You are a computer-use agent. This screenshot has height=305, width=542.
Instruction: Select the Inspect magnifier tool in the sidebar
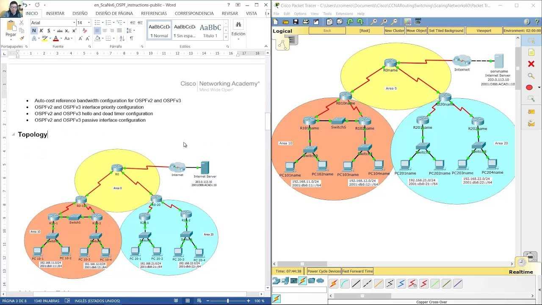click(531, 76)
